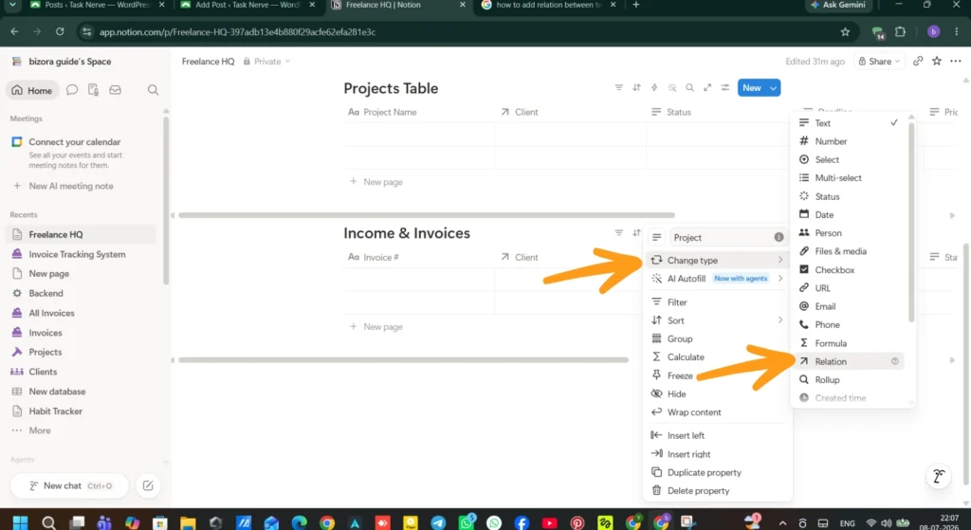Click property type icon left of Project

656,237
